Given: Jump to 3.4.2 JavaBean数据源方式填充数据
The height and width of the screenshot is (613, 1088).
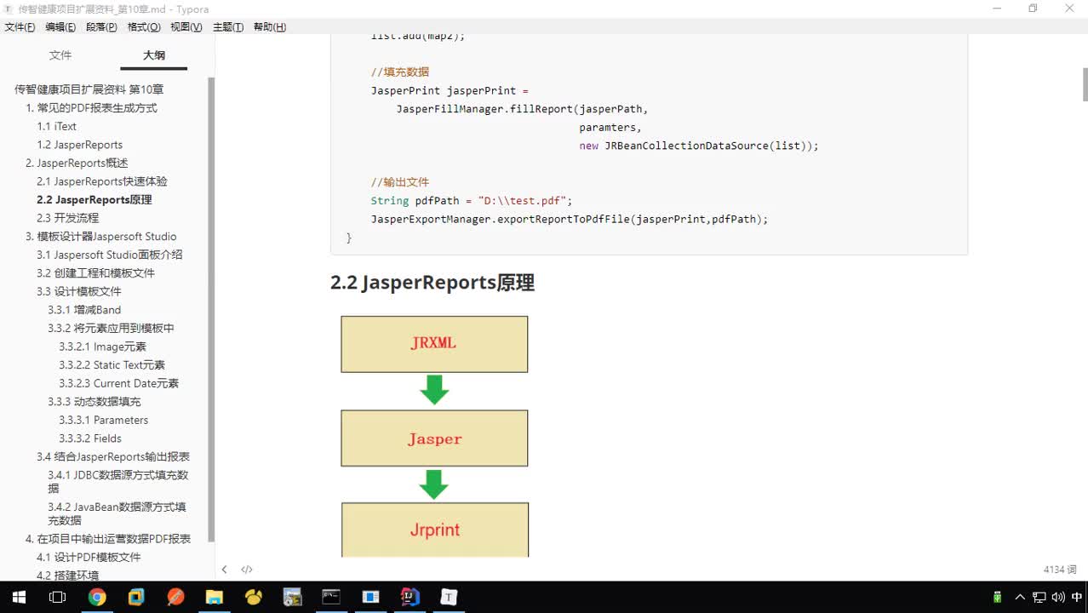Looking at the screenshot, I should [x=117, y=513].
